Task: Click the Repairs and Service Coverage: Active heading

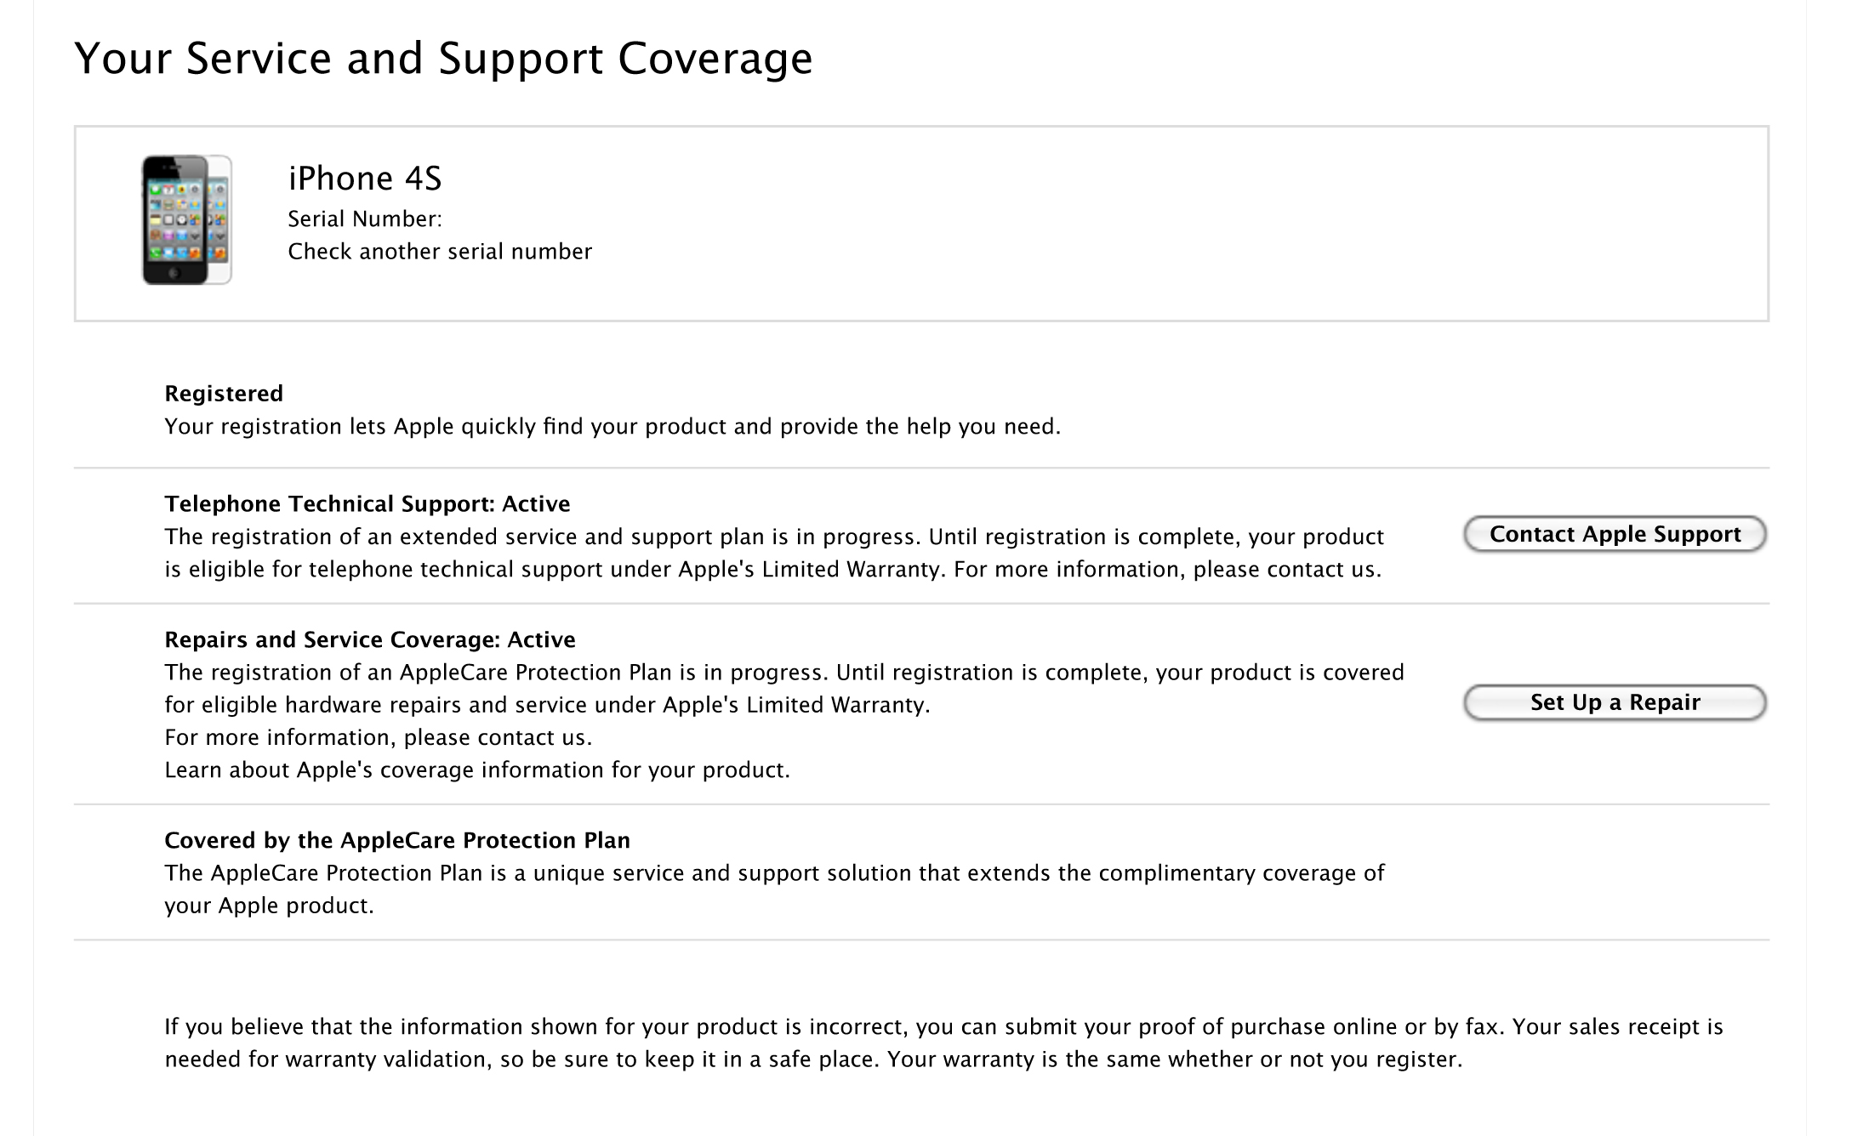Action: click(370, 640)
